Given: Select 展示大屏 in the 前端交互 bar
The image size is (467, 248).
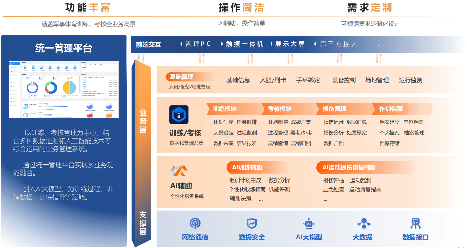Looking at the screenshot, I should [290, 44].
